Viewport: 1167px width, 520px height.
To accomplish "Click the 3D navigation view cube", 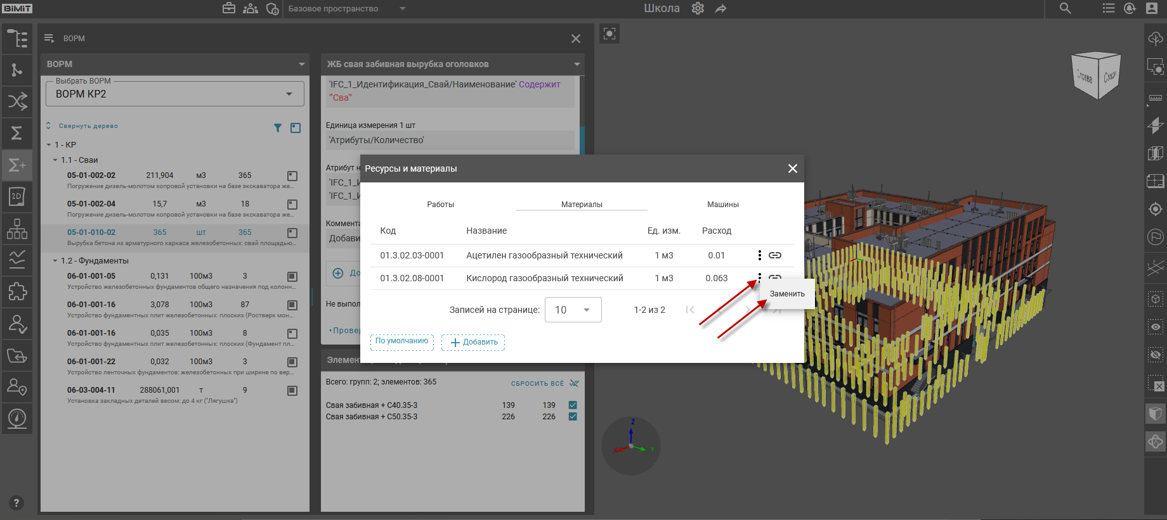I will click(x=1096, y=76).
